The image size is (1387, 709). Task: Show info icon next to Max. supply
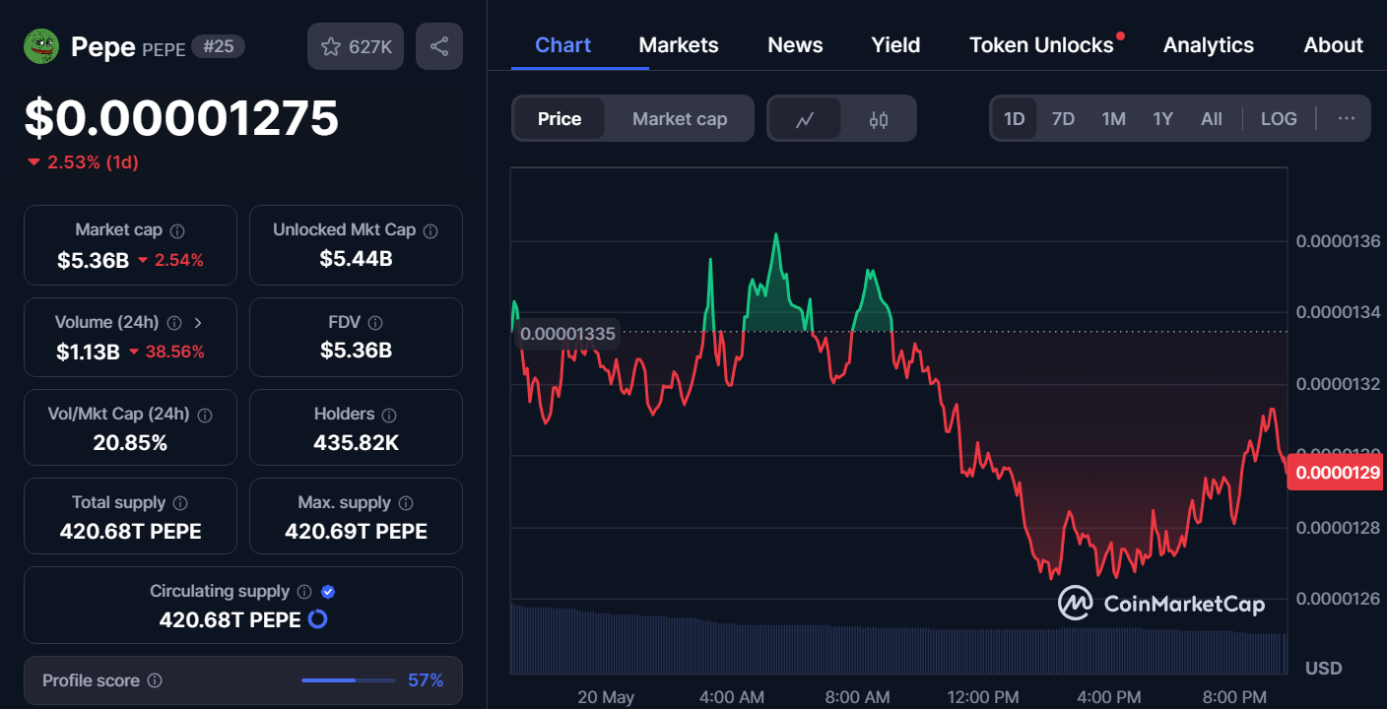tap(407, 503)
